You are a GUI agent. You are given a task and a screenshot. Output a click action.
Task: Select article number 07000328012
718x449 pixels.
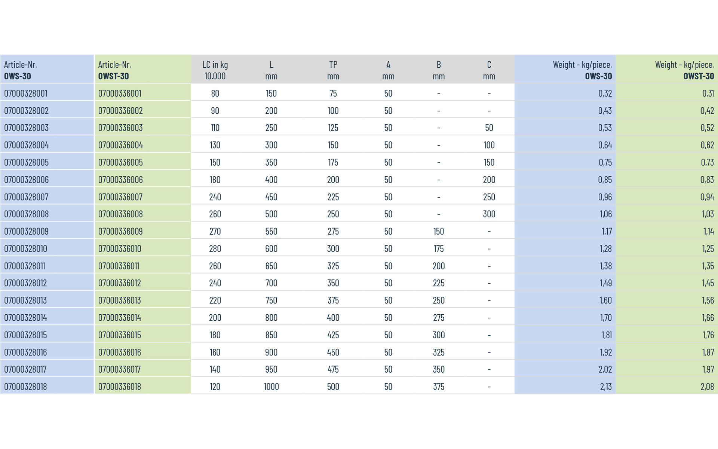click(25, 283)
